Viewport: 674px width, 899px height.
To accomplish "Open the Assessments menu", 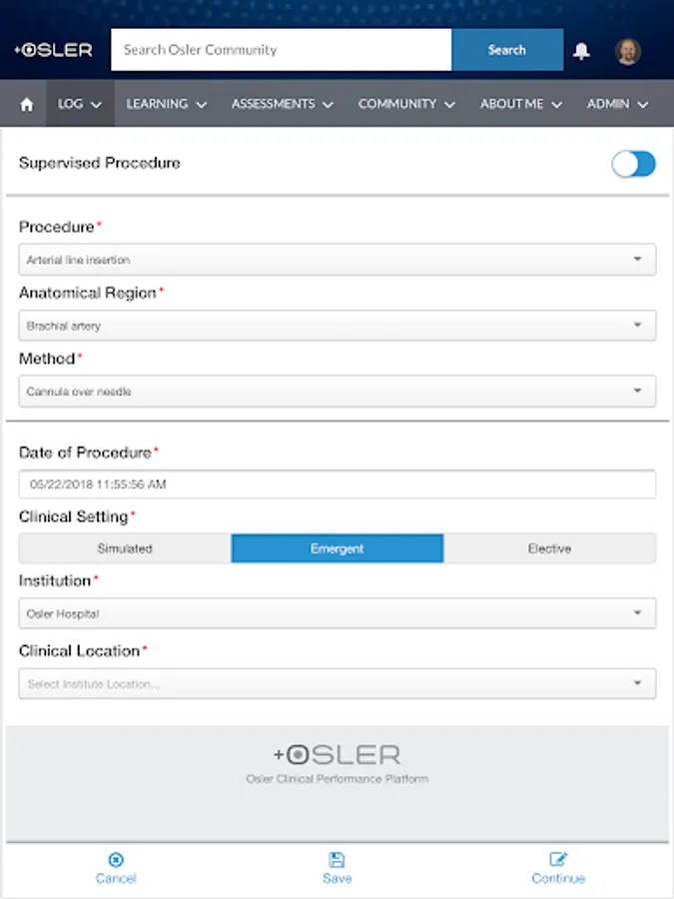I will (x=282, y=104).
